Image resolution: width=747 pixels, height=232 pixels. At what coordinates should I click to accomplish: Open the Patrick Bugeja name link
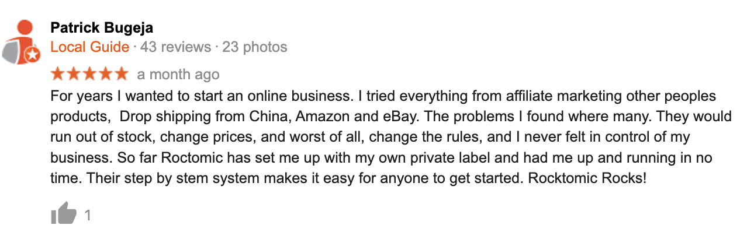pyautogui.click(x=102, y=27)
